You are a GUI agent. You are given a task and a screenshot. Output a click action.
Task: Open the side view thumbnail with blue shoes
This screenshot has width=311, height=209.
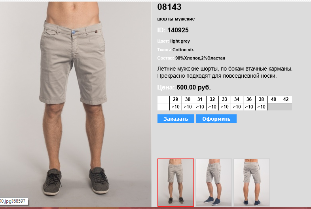[x=214, y=183]
